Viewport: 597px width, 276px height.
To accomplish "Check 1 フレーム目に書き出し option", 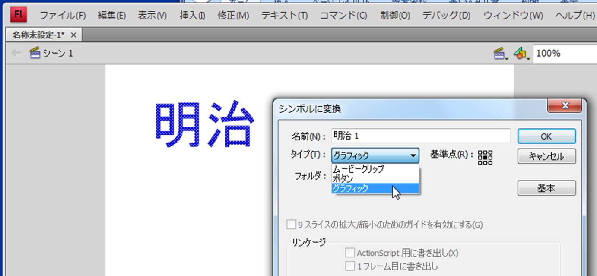I will click(350, 266).
